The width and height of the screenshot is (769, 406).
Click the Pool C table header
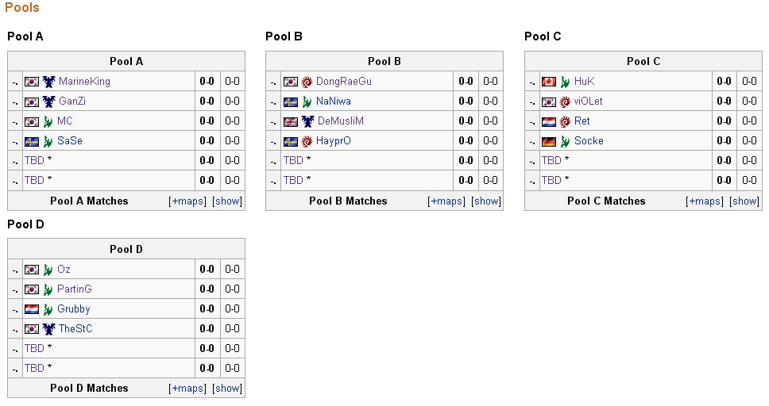(x=643, y=61)
